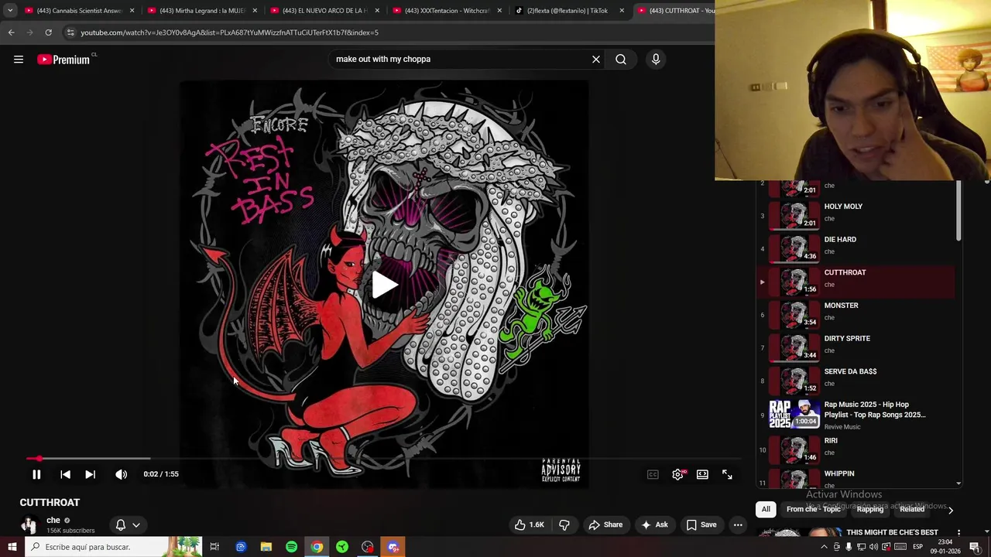The image size is (991, 557).
Task: Show more filter chips with right arrow
Action: tap(950, 510)
